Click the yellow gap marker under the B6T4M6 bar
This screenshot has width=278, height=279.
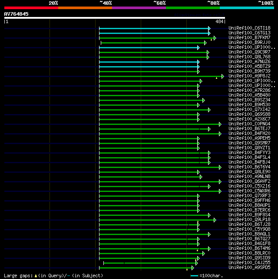click(x=197, y=250)
